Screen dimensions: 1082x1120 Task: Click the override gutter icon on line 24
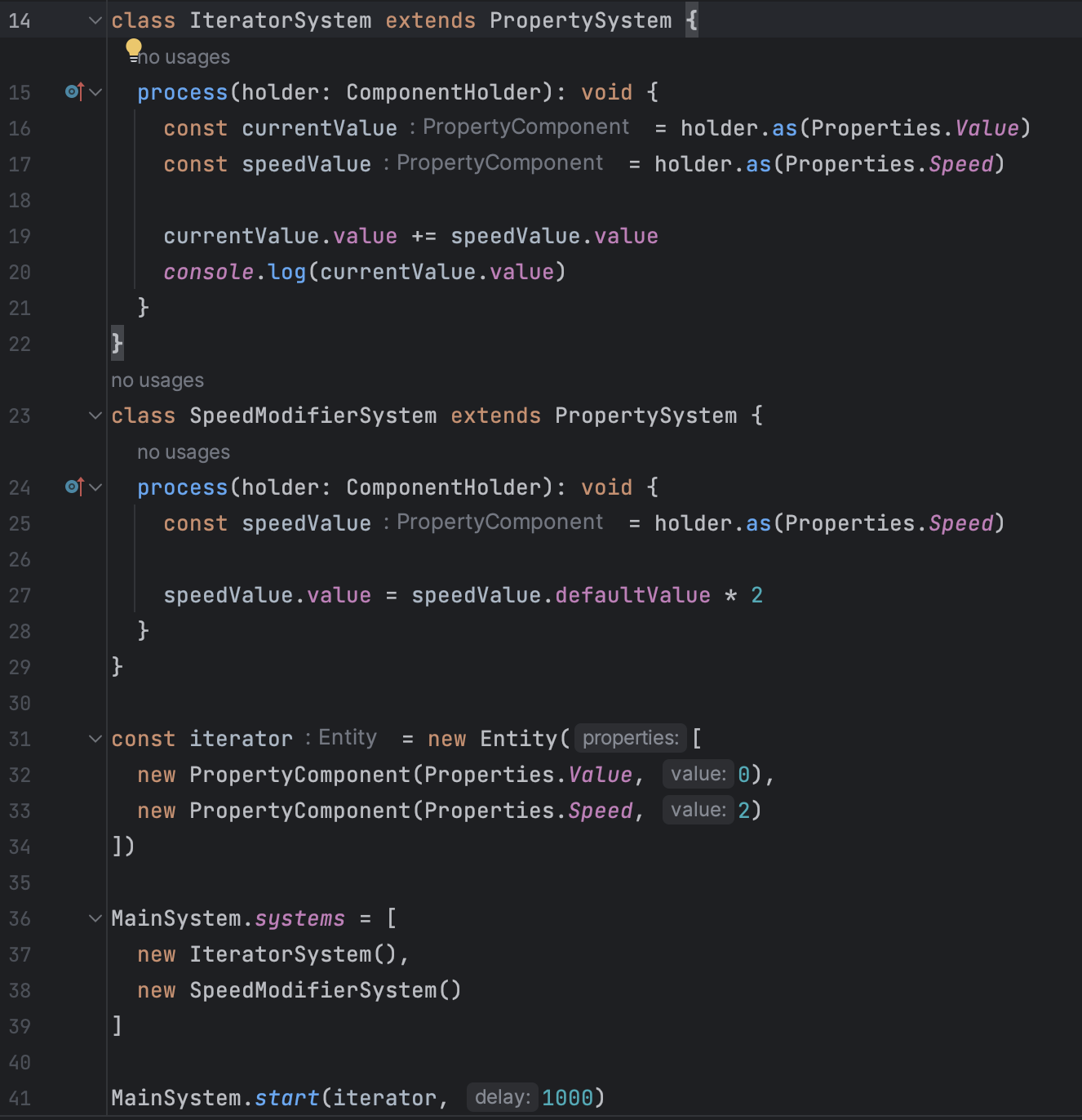(75, 487)
